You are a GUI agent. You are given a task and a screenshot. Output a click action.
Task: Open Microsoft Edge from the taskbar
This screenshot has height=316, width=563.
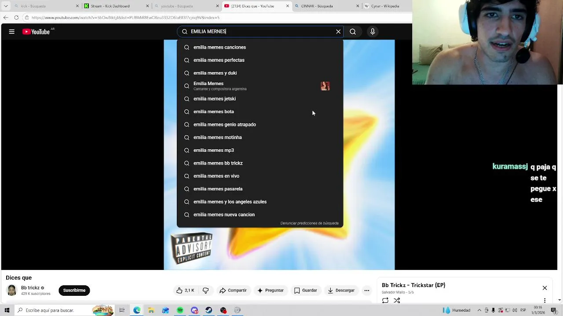click(137, 310)
